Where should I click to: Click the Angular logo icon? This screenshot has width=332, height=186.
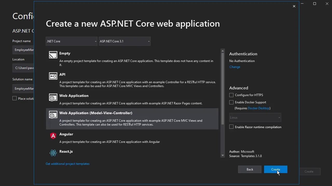coord(53,136)
